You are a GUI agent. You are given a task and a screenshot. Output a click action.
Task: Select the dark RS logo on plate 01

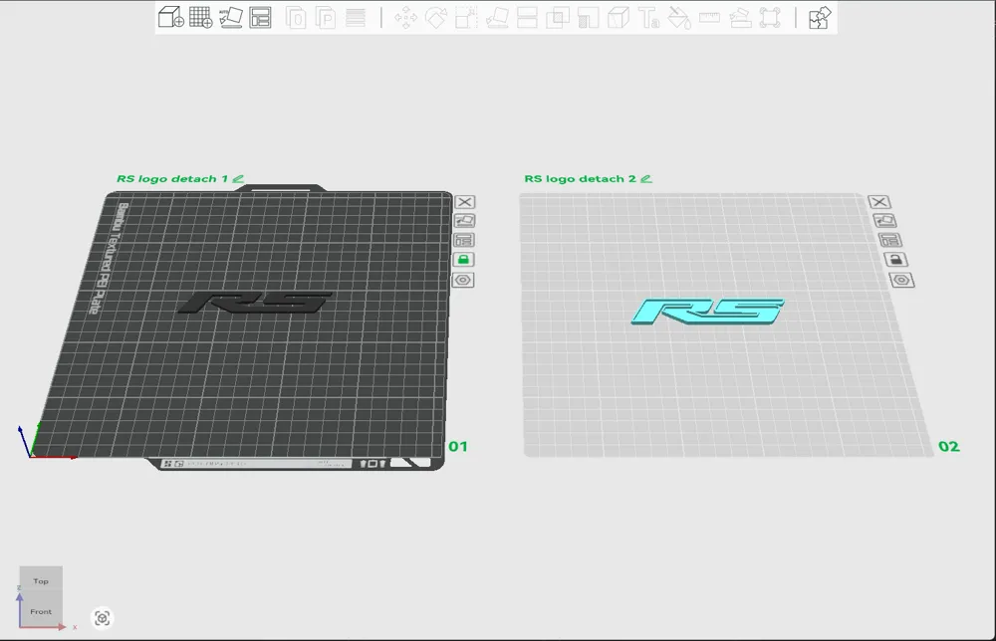point(255,303)
